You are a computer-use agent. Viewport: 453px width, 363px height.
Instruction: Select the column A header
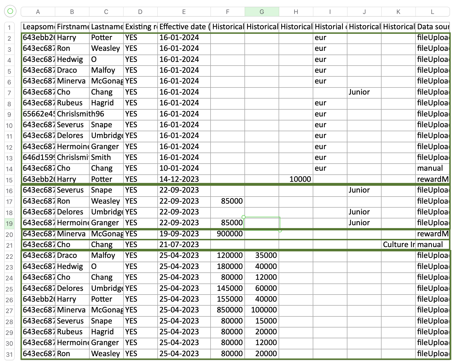pos(38,12)
